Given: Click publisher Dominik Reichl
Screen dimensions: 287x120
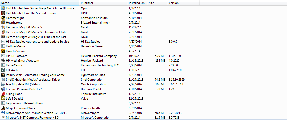Looking at the screenshot, I should (x=91, y=89).
